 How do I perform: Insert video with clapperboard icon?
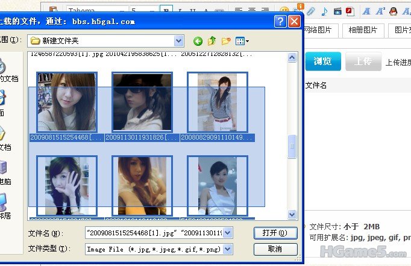(337, 11)
